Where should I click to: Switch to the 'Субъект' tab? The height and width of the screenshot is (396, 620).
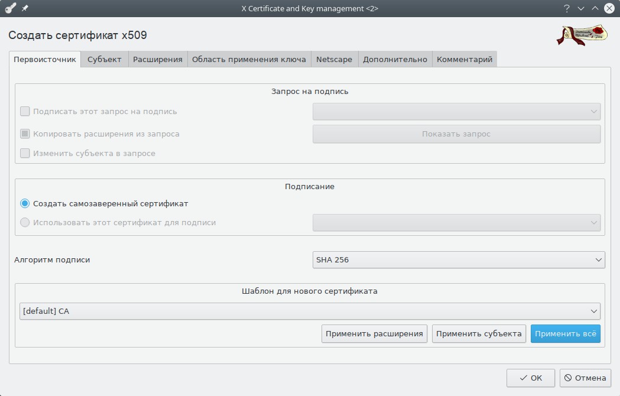[105, 59]
